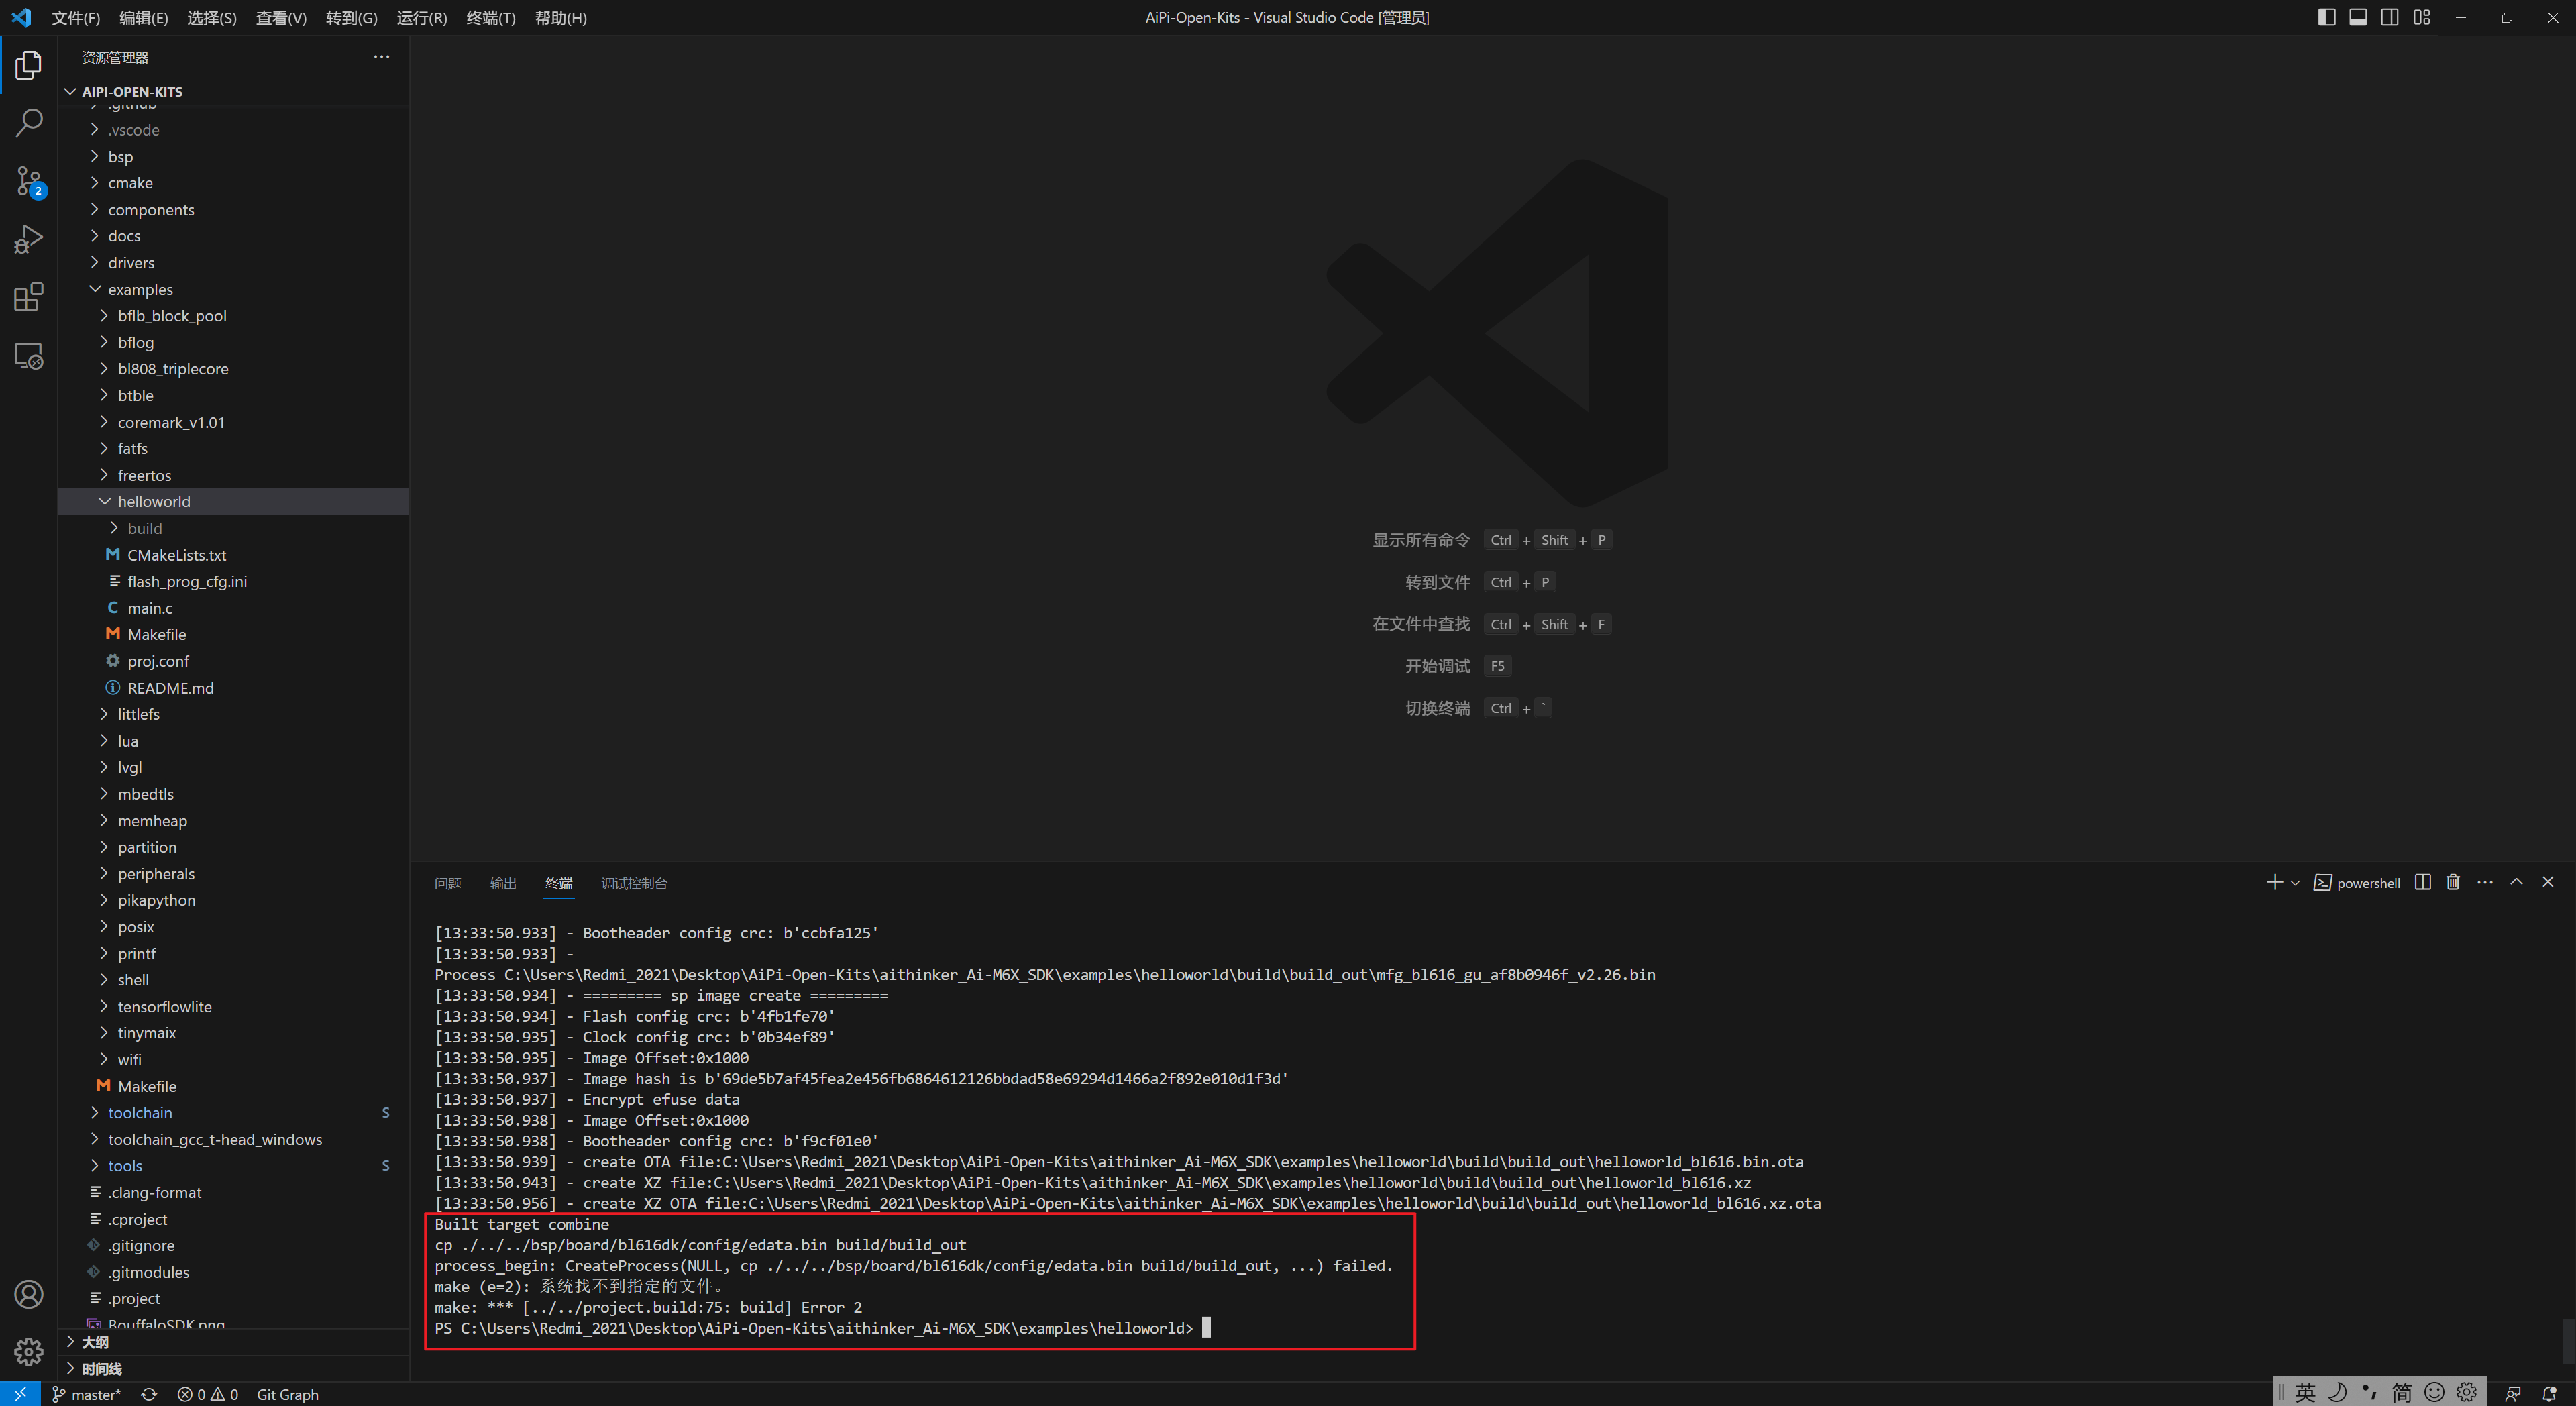Click the terminal scrollbar thumb

2569,1341
